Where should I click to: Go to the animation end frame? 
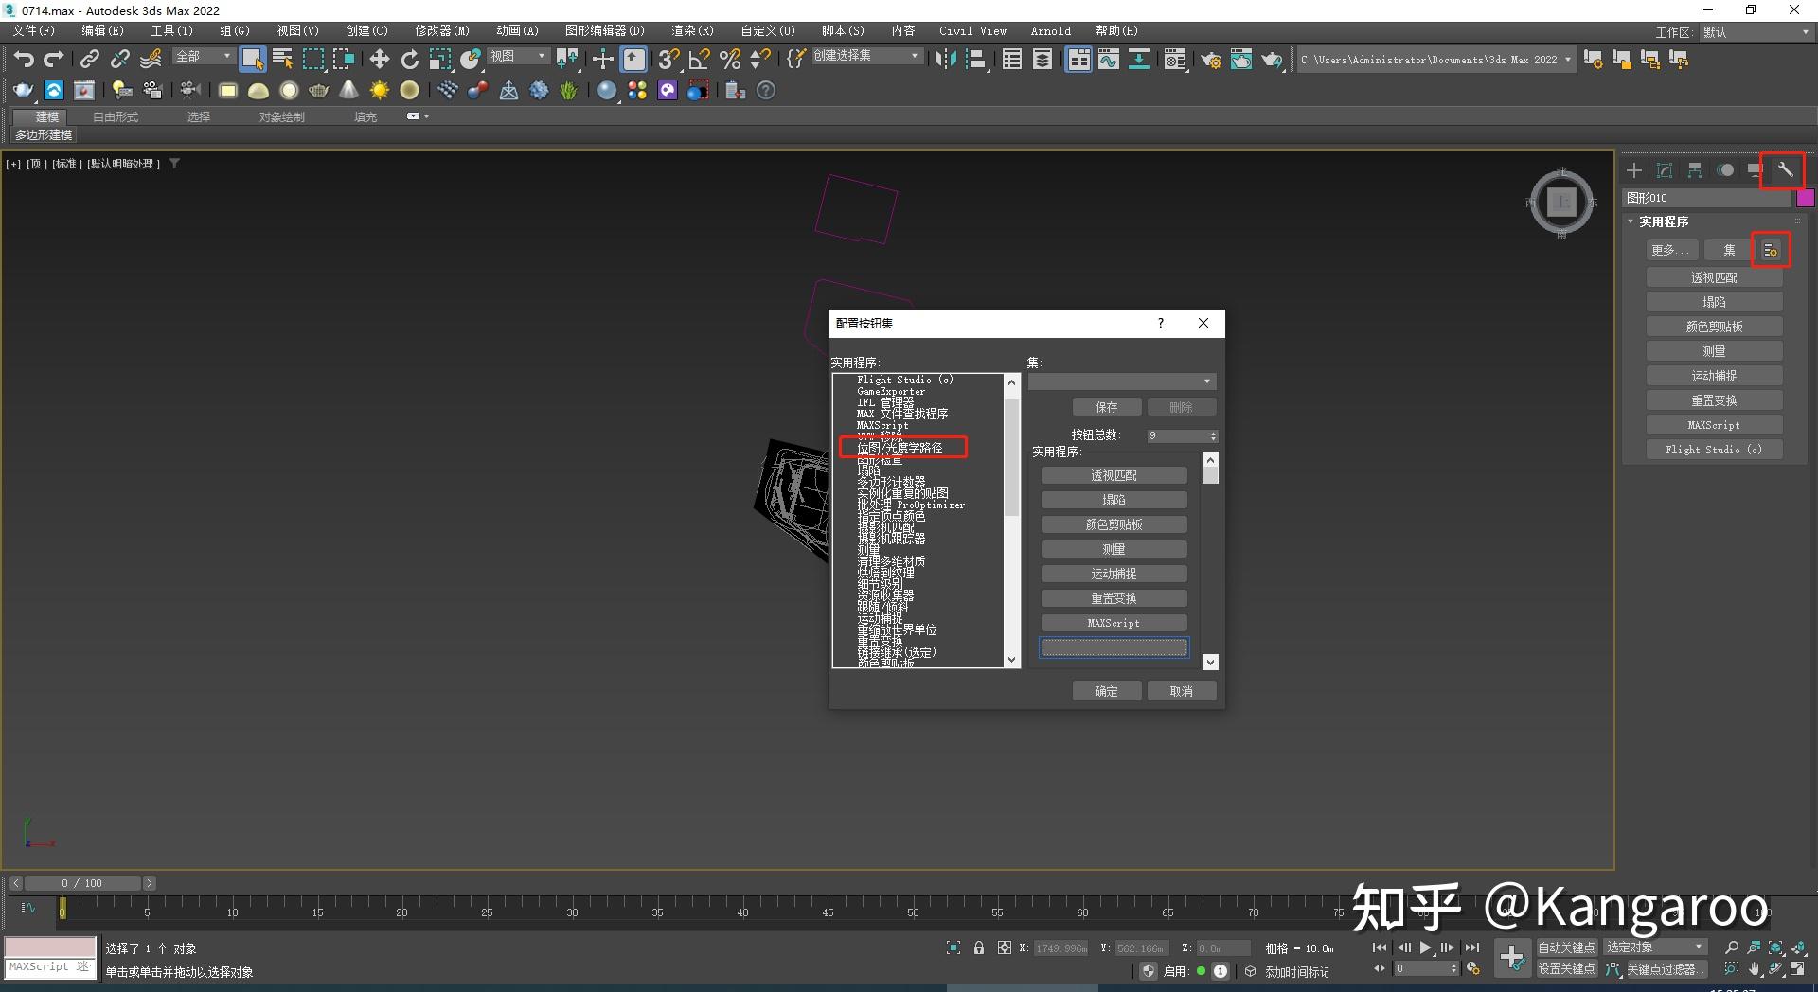(1471, 948)
